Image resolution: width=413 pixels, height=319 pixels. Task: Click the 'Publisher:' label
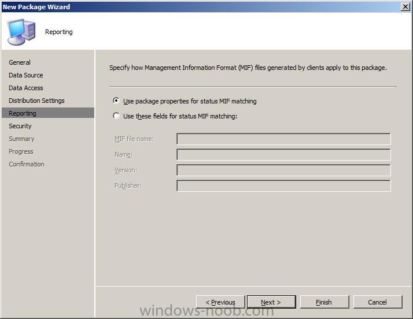128,186
